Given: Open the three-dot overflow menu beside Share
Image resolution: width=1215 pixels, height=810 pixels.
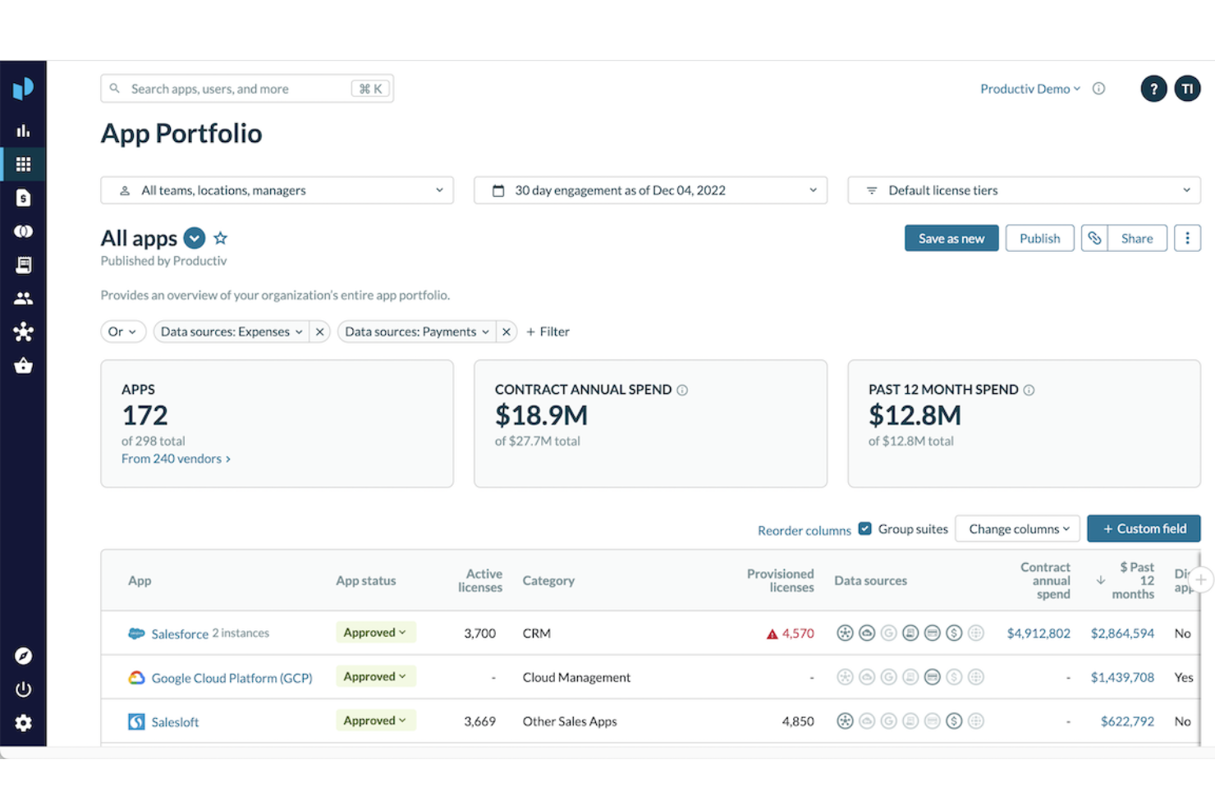Looking at the screenshot, I should pos(1187,238).
